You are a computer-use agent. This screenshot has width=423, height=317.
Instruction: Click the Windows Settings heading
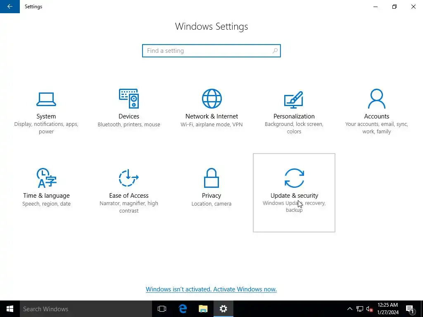(x=211, y=26)
